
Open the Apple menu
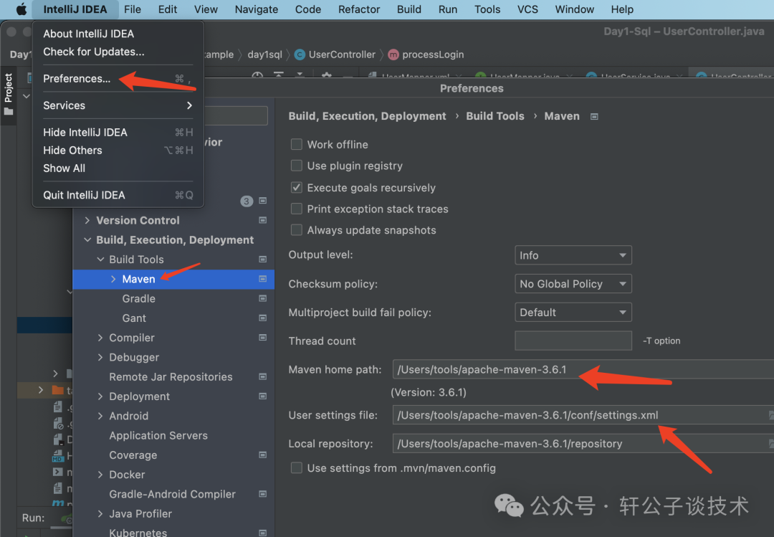(x=21, y=9)
